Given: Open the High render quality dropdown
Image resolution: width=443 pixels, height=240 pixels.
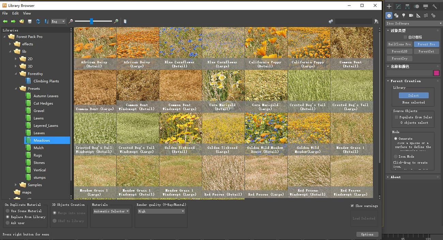Looking at the screenshot, I should pyautogui.click(x=161, y=211).
